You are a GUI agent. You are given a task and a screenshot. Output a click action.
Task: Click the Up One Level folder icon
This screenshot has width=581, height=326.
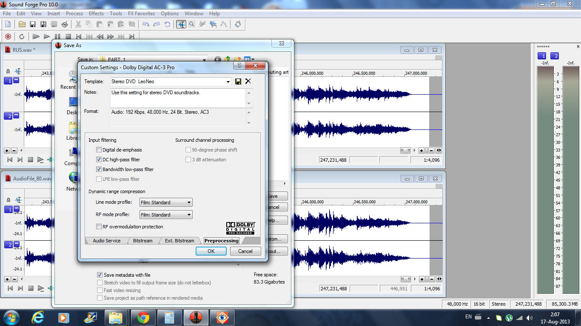(228, 59)
